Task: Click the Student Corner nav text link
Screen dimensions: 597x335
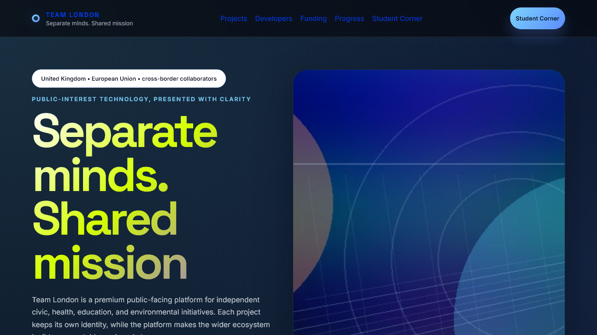Action: pos(397,18)
